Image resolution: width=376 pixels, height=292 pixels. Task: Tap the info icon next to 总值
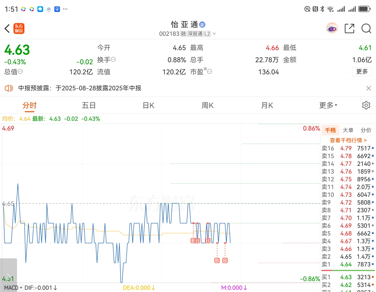(x=20, y=72)
